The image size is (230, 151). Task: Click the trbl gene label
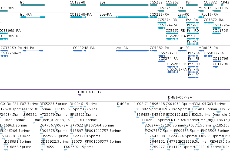[23, 2]
